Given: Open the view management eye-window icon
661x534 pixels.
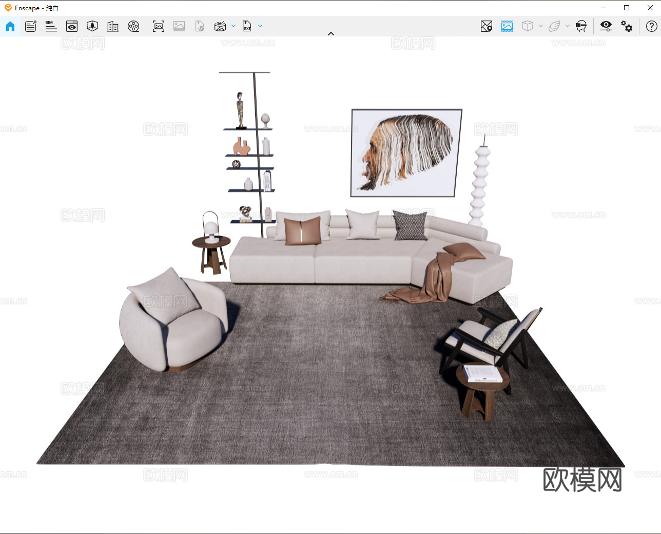Looking at the screenshot, I should coord(72,26).
